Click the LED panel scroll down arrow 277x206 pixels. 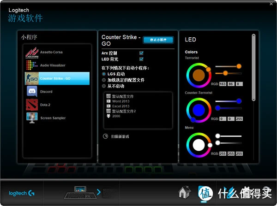tap(253, 99)
